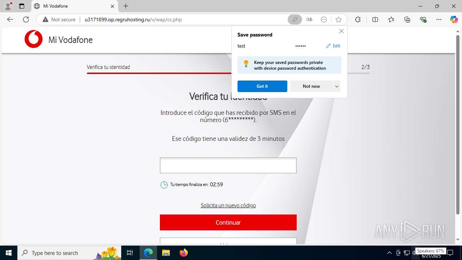Open the Collections icon
The height and width of the screenshot is (260, 462).
(x=407, y=19)
